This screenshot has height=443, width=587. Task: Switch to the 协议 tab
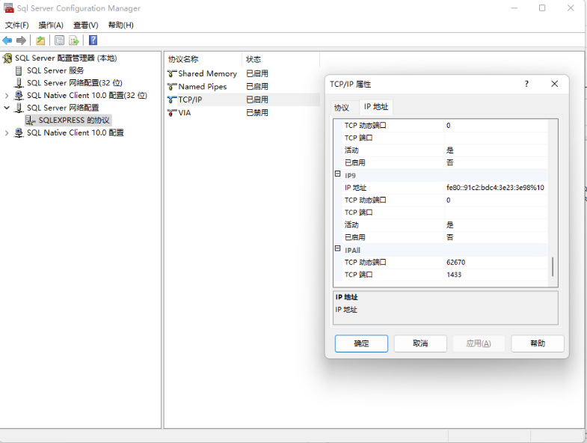click(342, 108)
